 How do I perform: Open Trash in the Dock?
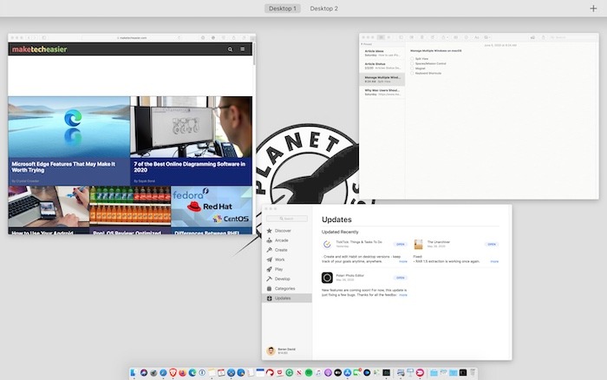pos(473,373)
